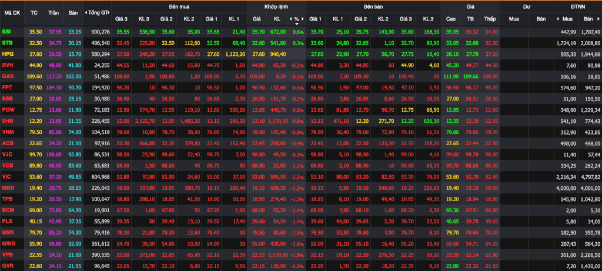Click Bên mua group header
This screenshot has width=602, height=271.
[179, 7]
